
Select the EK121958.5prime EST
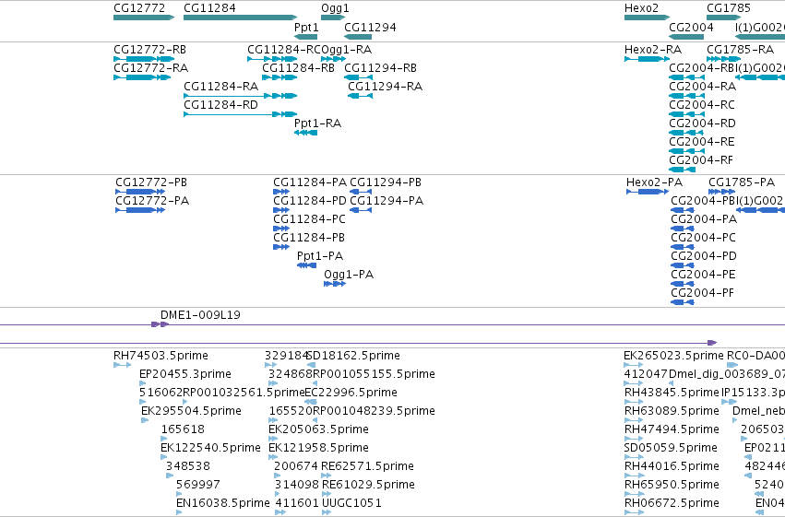(273, 457)
